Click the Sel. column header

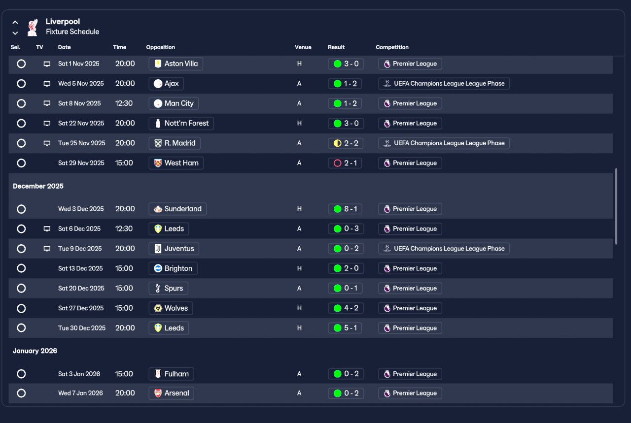pyautogui.click(x=15, y=47)
